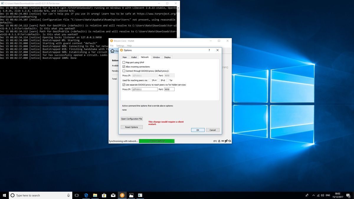Screen dimensions: 354x199
Task: Open Bitcoin Core from the taskbar
Action: 122,195
